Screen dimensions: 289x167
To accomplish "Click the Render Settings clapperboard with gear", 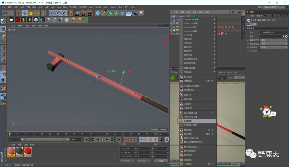I will [90, 13].
